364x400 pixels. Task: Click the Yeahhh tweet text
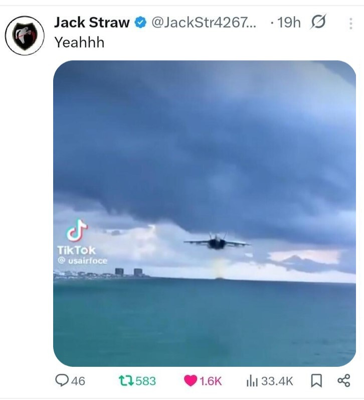(x=80, y=42)
